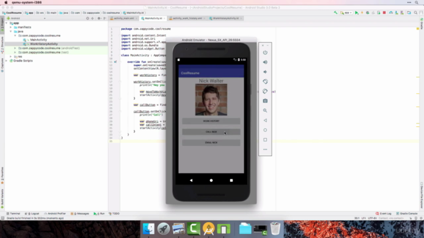Collapse the java folder
Image resolution: width=424 pixels, height=238 pixels.
pos(11,32)
